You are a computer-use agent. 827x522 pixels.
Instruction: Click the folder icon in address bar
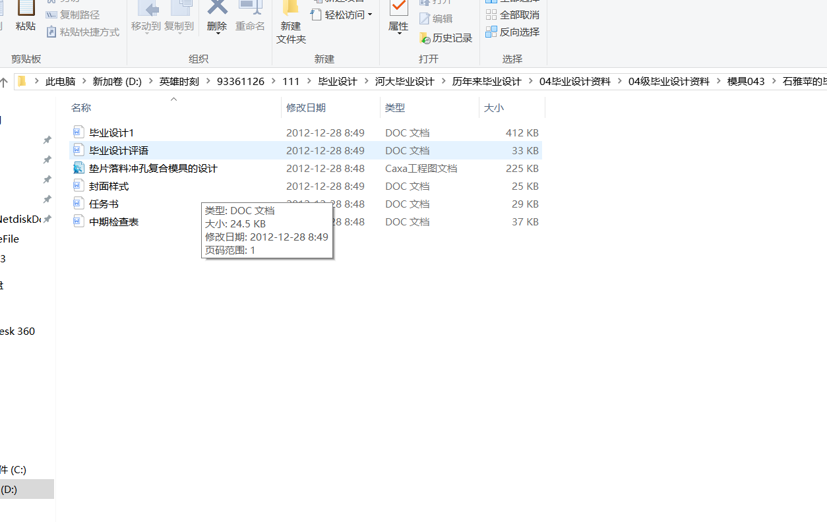[22, 81]
